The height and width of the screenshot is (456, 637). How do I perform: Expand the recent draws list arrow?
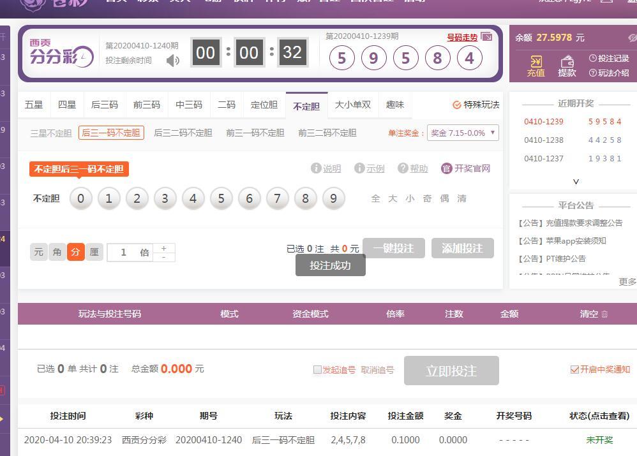pos(576,182)
